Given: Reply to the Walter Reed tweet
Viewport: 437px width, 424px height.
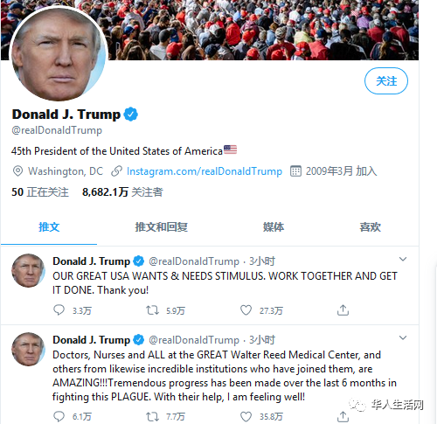Looking at the screenshot, I should coord(59,416).
